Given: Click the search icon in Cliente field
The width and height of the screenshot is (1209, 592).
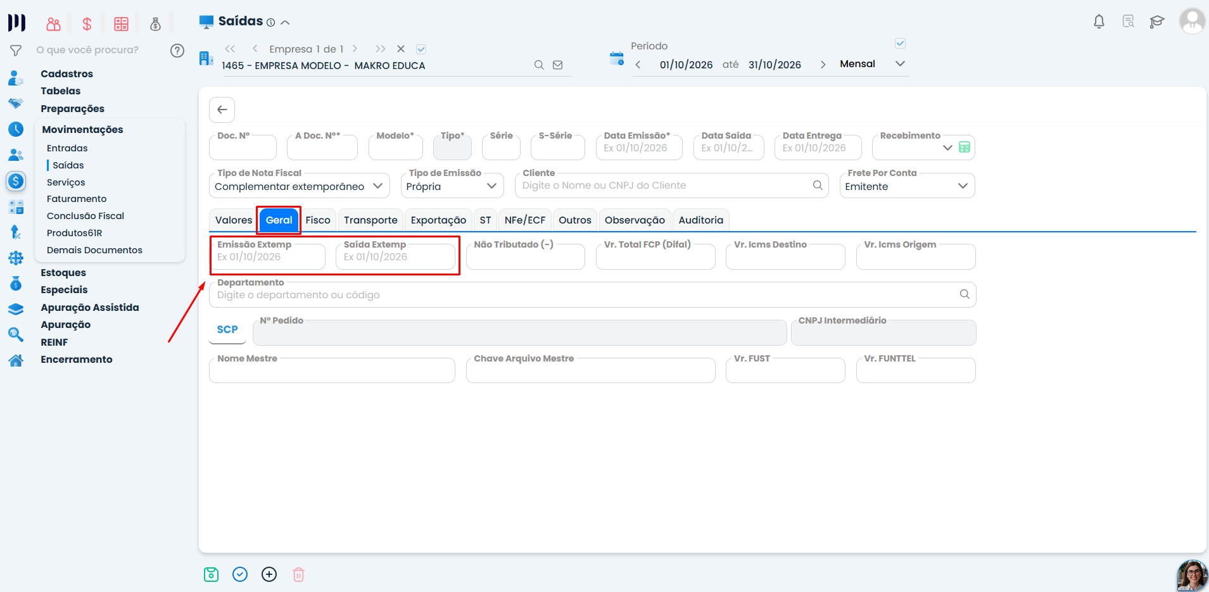Looking at the screenshot, I should point(818,186).
